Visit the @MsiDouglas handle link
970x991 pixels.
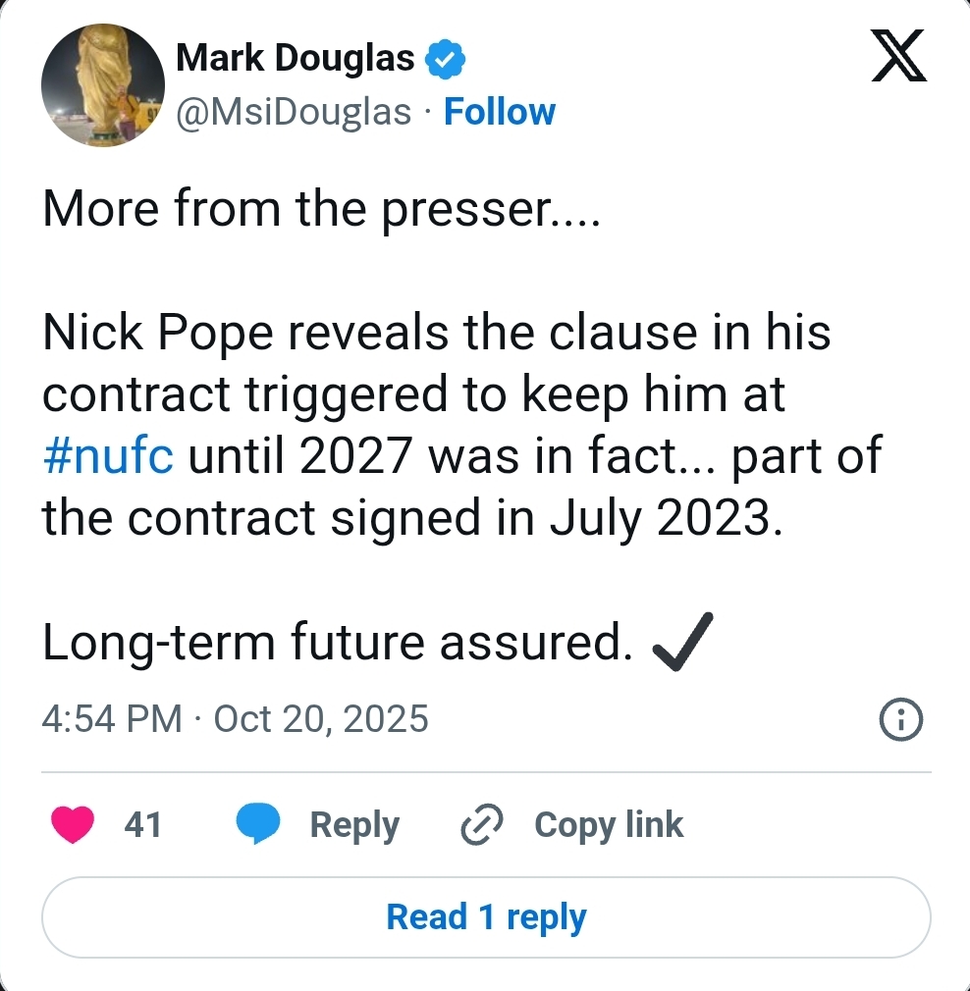tap(294, 112)
